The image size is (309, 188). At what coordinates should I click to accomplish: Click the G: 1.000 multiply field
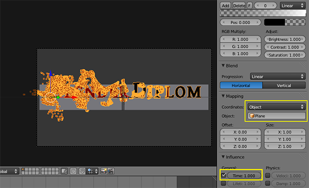click(241, 46)
